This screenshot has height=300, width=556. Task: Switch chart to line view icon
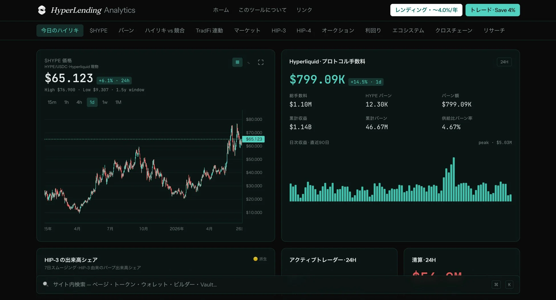[249, 62]
